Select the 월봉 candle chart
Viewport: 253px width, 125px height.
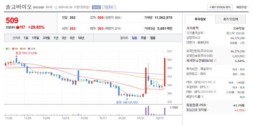(x=153, y=38)
